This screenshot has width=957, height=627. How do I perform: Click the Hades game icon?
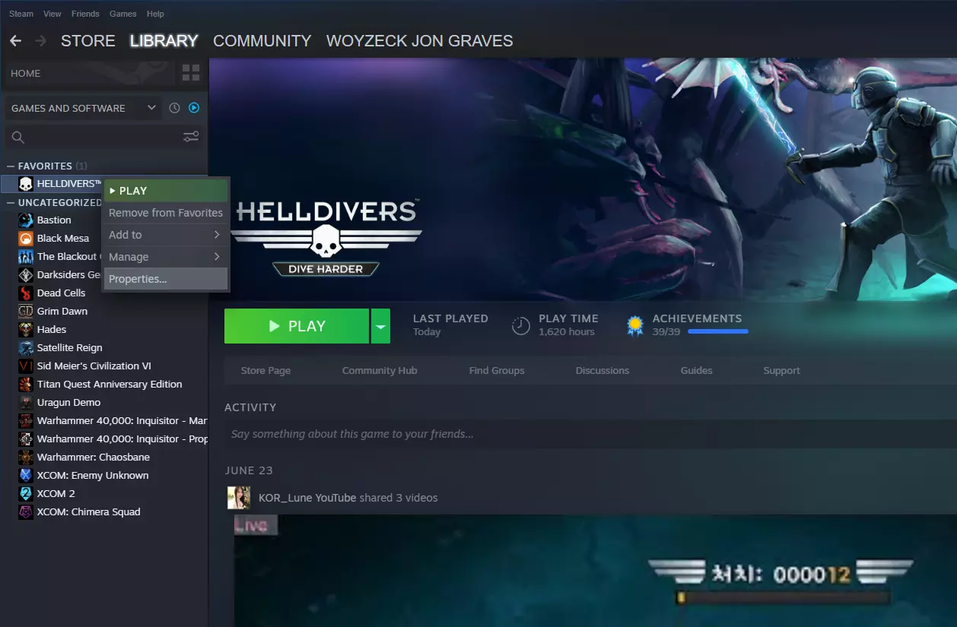tap(25, 330)
